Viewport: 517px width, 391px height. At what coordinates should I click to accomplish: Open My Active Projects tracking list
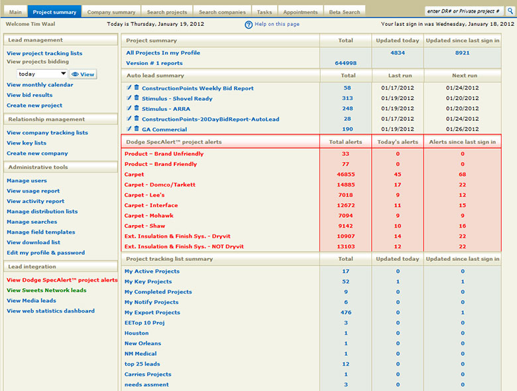click(x=152, y=271)
